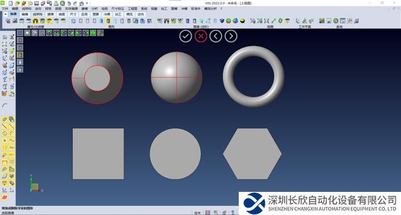Select the flat square shape
Viewport: 401px width, 215px height.
98,154
